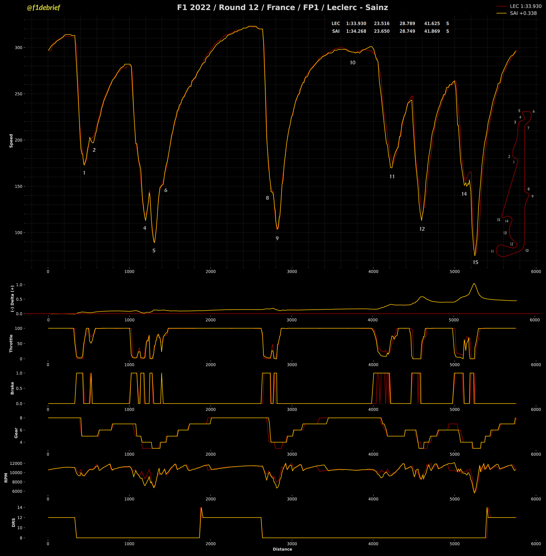
Task: Click corner label 12 on speed trace
Action: coord(422,229)
